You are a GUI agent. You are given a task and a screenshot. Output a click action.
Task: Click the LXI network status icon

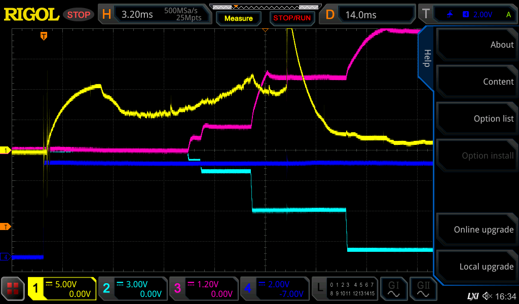coord(472,296)
